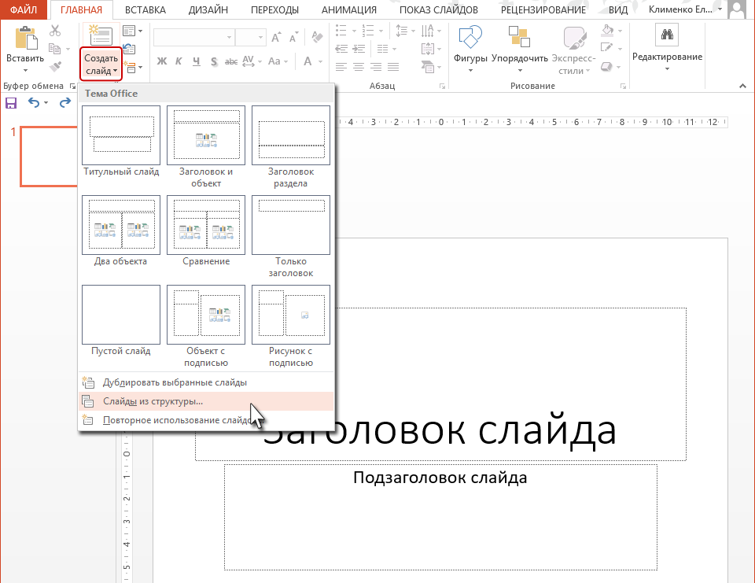Open the change case Aa dropdown
The height and width of the screenshot is (583, 755).
(278, 61)
